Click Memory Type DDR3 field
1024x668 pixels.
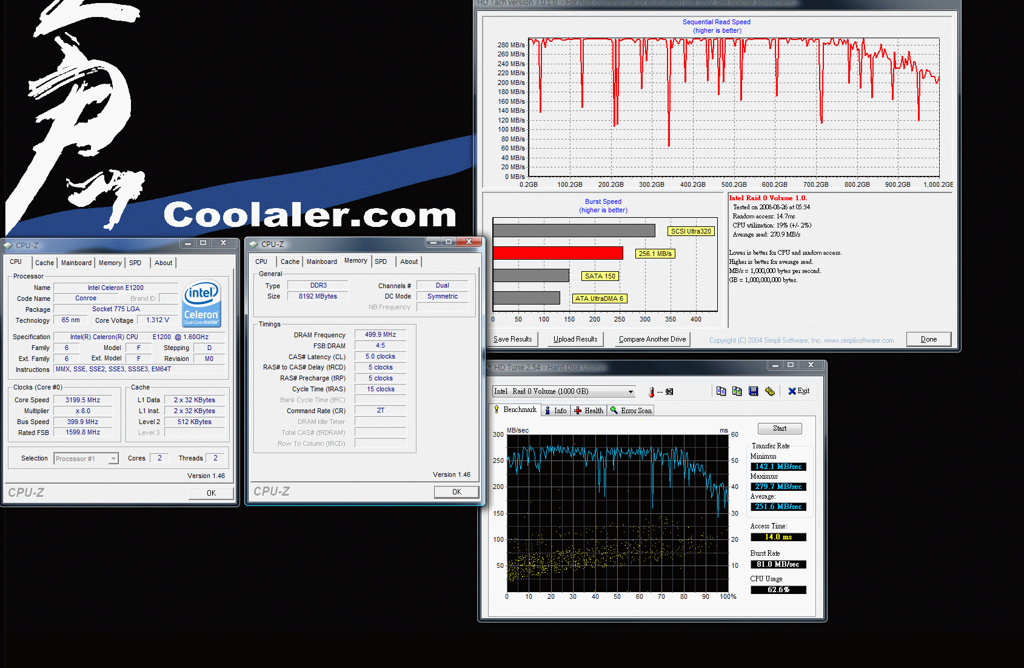(x=318, y=285)
